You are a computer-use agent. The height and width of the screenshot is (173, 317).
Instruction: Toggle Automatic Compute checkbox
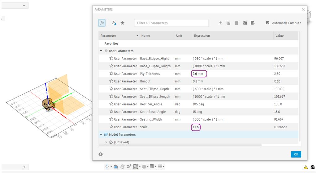268,23
